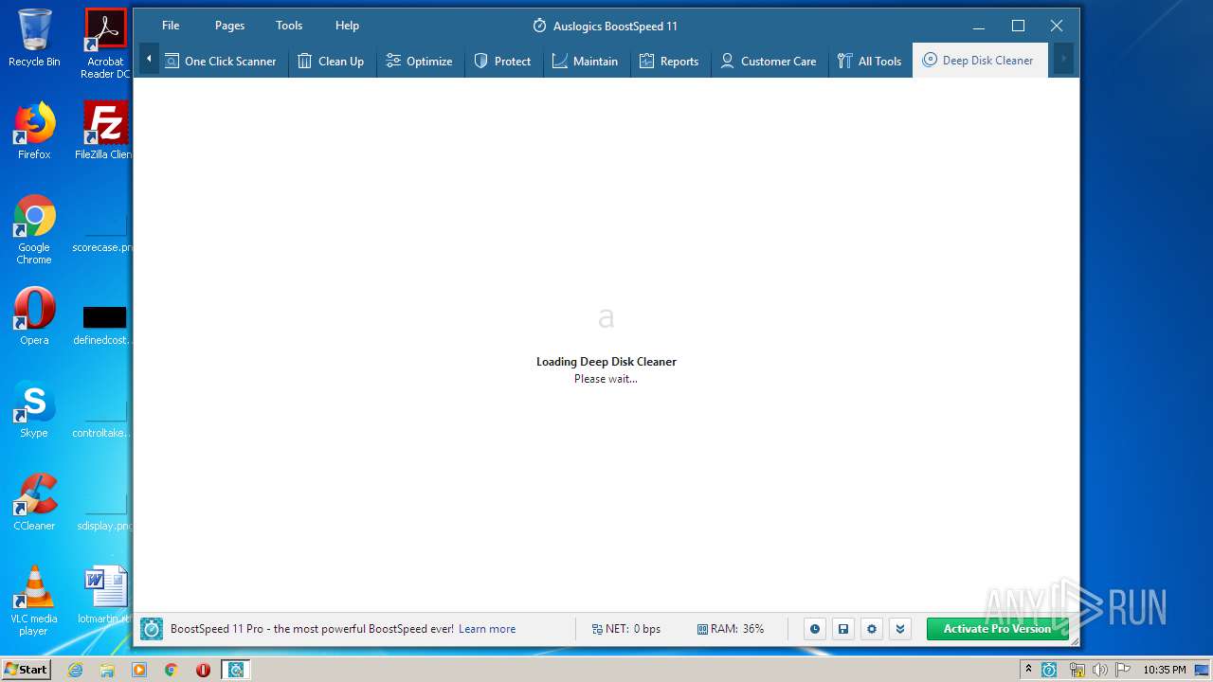1213x682 pixels.
Task: Select the Deep Disk Cleaner tab
Action: 979,61
